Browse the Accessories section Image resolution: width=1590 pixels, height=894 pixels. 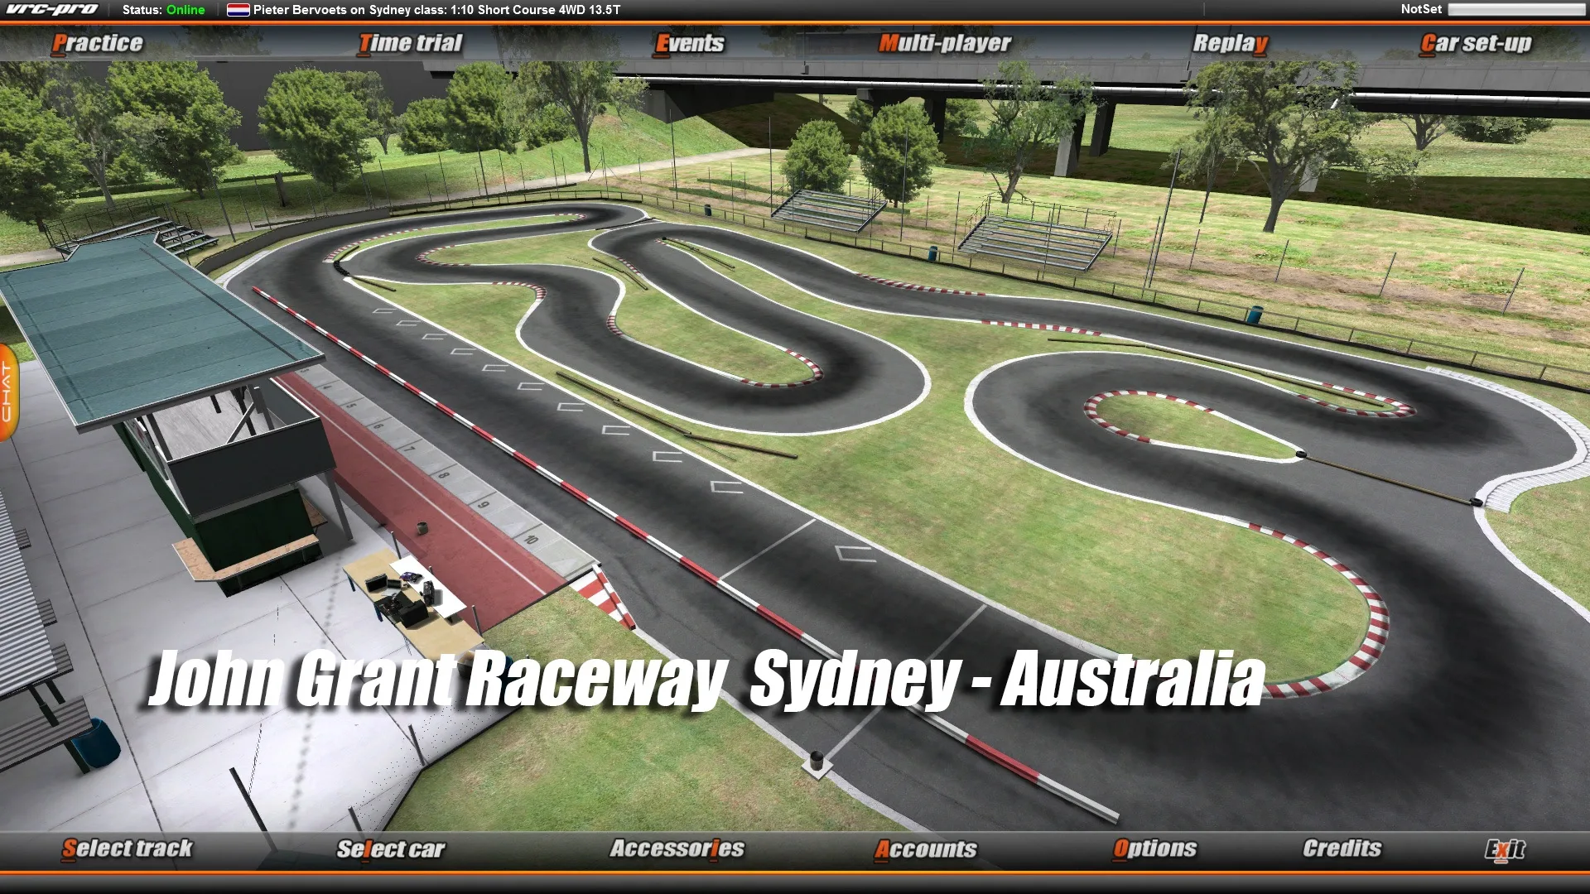tap(676, 849)
